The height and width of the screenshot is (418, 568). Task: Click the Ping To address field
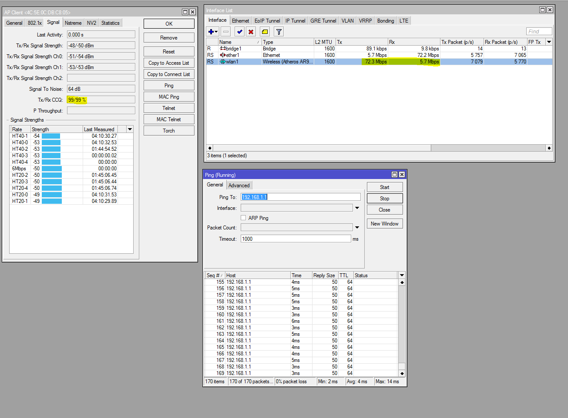(x=300, y=197)
